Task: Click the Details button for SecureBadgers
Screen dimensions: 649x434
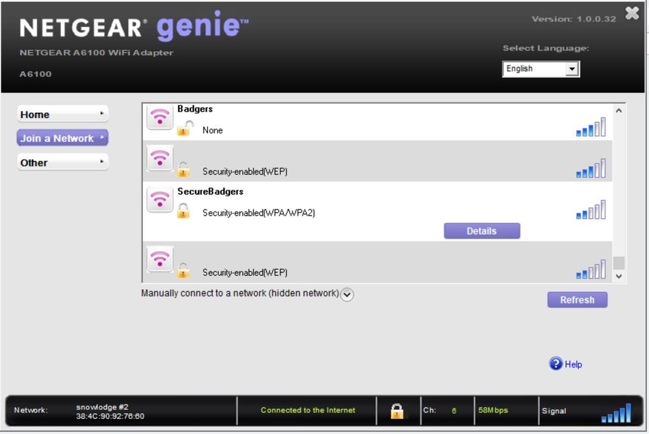Action: coord(482,231)
